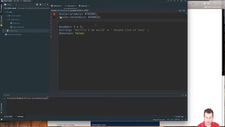Click scroll from source target icon

point(37,5)
